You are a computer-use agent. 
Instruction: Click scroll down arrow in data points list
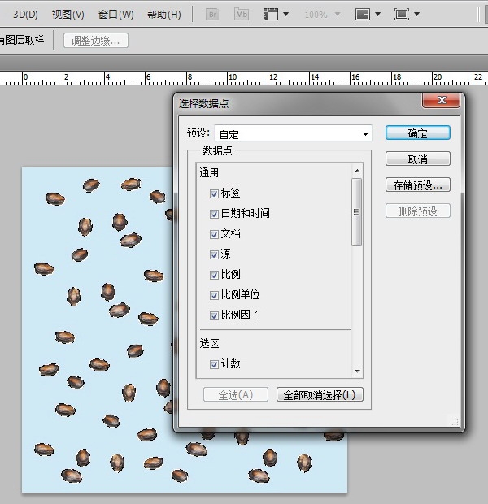pos(356,371)
